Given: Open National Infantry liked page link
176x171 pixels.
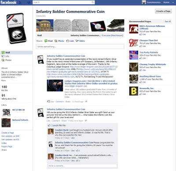Looking at the screenshot, I should (x=20, y=120).
